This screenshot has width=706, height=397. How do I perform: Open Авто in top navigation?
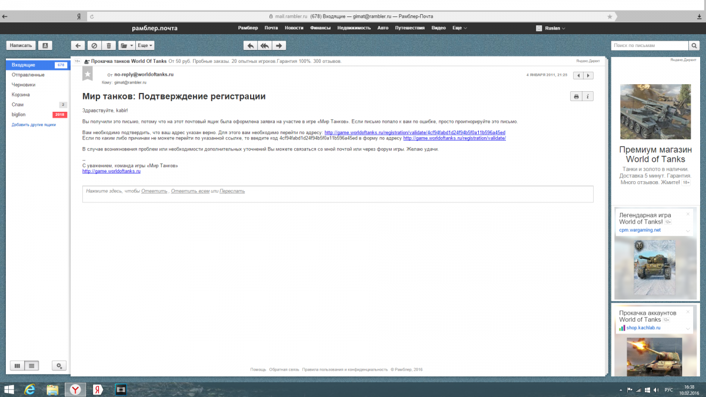coord(383,28)
